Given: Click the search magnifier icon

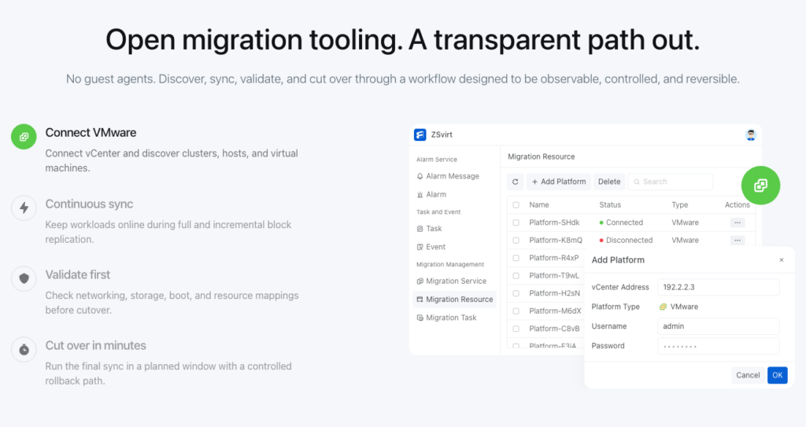Looking at the screenshot, I should pos(637,182).
